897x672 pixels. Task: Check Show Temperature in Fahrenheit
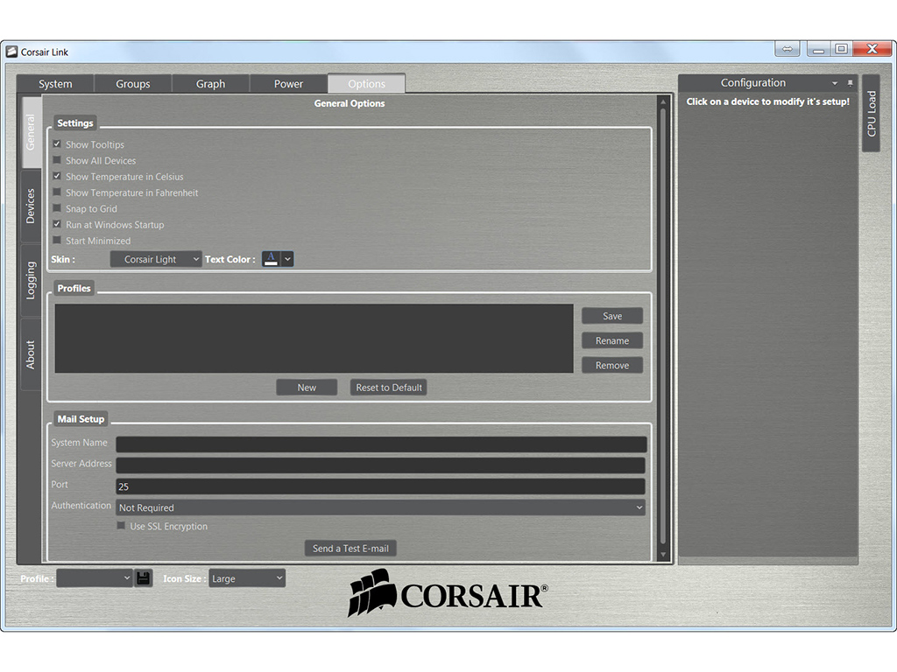click(x=57, y=192)
